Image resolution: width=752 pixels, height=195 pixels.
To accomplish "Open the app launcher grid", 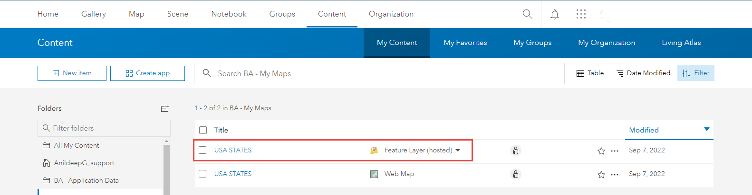I will tap(581, 14).
